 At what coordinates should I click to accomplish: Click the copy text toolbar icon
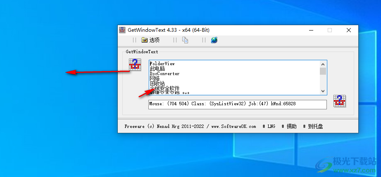(x=185, y=40)
